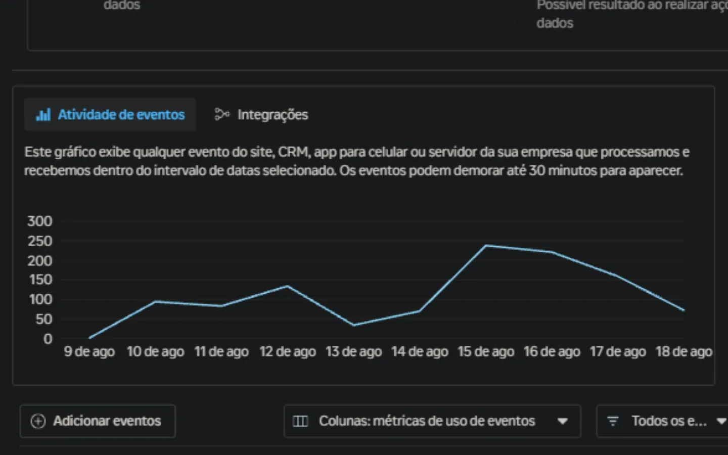Screen dimensions: 728x455
Task: Click the bar chart icon beside Atividade de eventos
Action: (x=43, y=115)
